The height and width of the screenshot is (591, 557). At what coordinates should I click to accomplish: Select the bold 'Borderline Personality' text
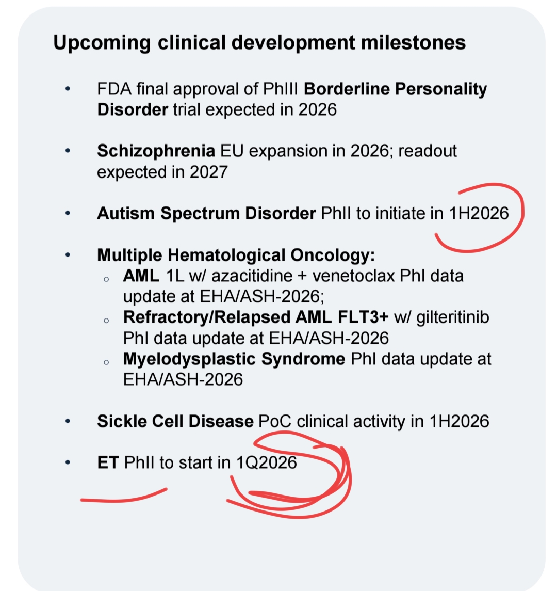tap(396, 89)
